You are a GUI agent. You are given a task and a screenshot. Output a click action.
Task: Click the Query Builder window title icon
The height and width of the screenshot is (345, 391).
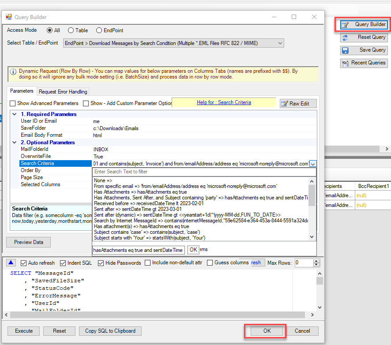click(x=9, y=17)
